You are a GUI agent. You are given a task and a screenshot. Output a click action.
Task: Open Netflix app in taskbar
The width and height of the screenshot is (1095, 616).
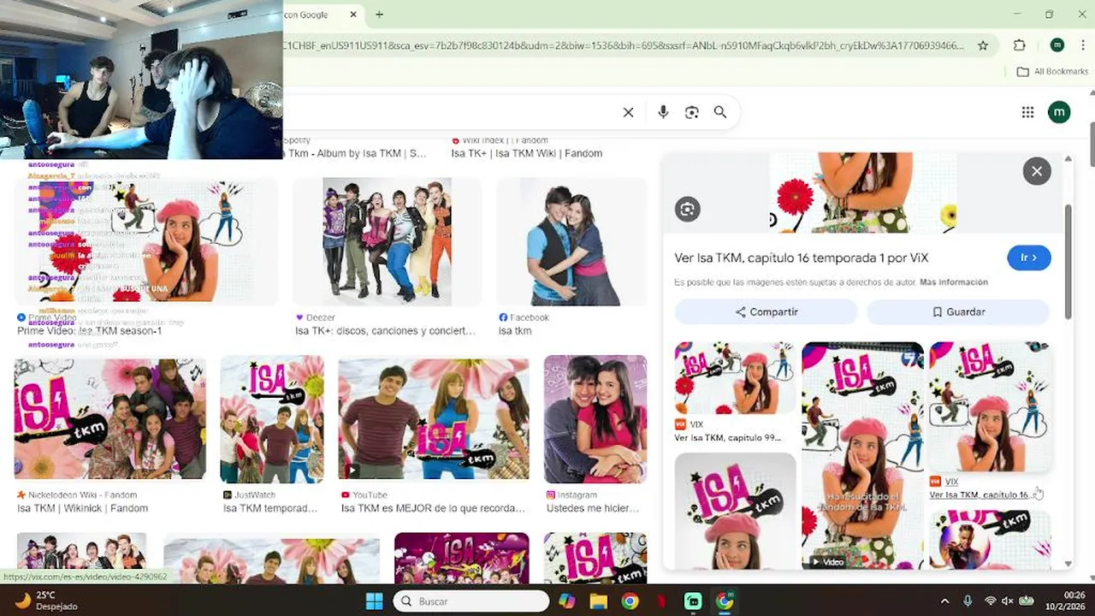[x=661, y=601]
